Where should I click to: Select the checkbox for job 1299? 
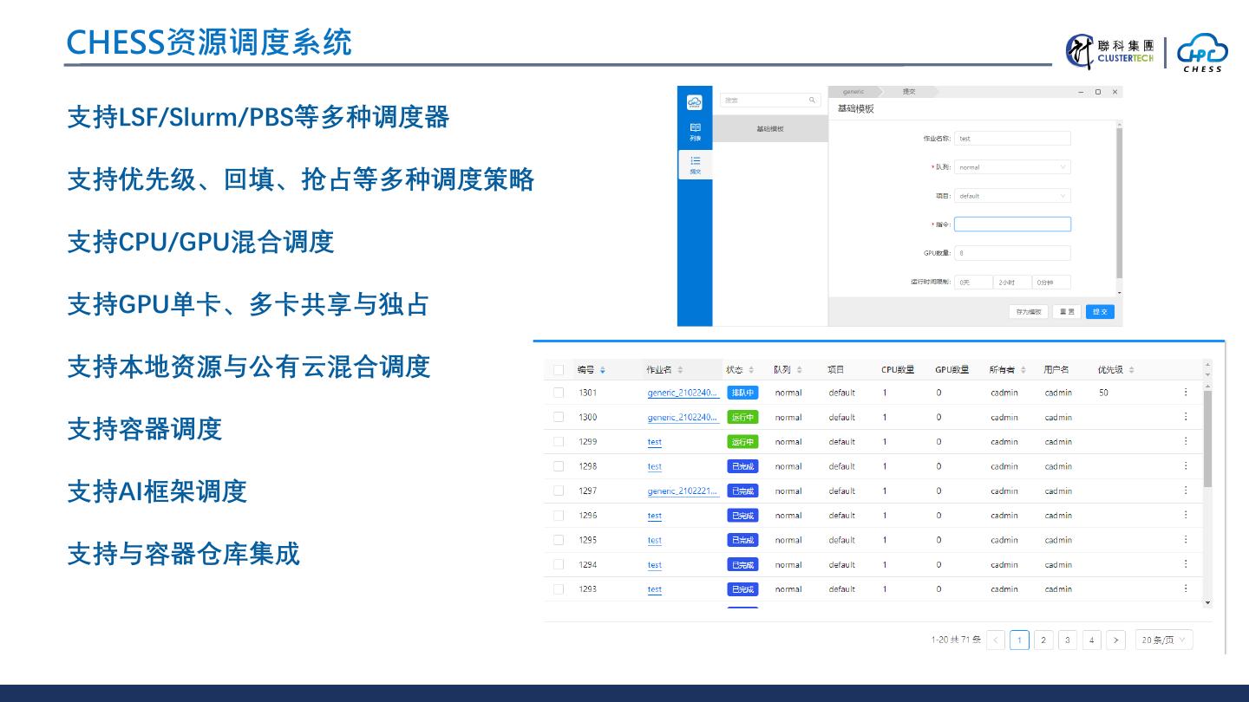click(559, 442)
